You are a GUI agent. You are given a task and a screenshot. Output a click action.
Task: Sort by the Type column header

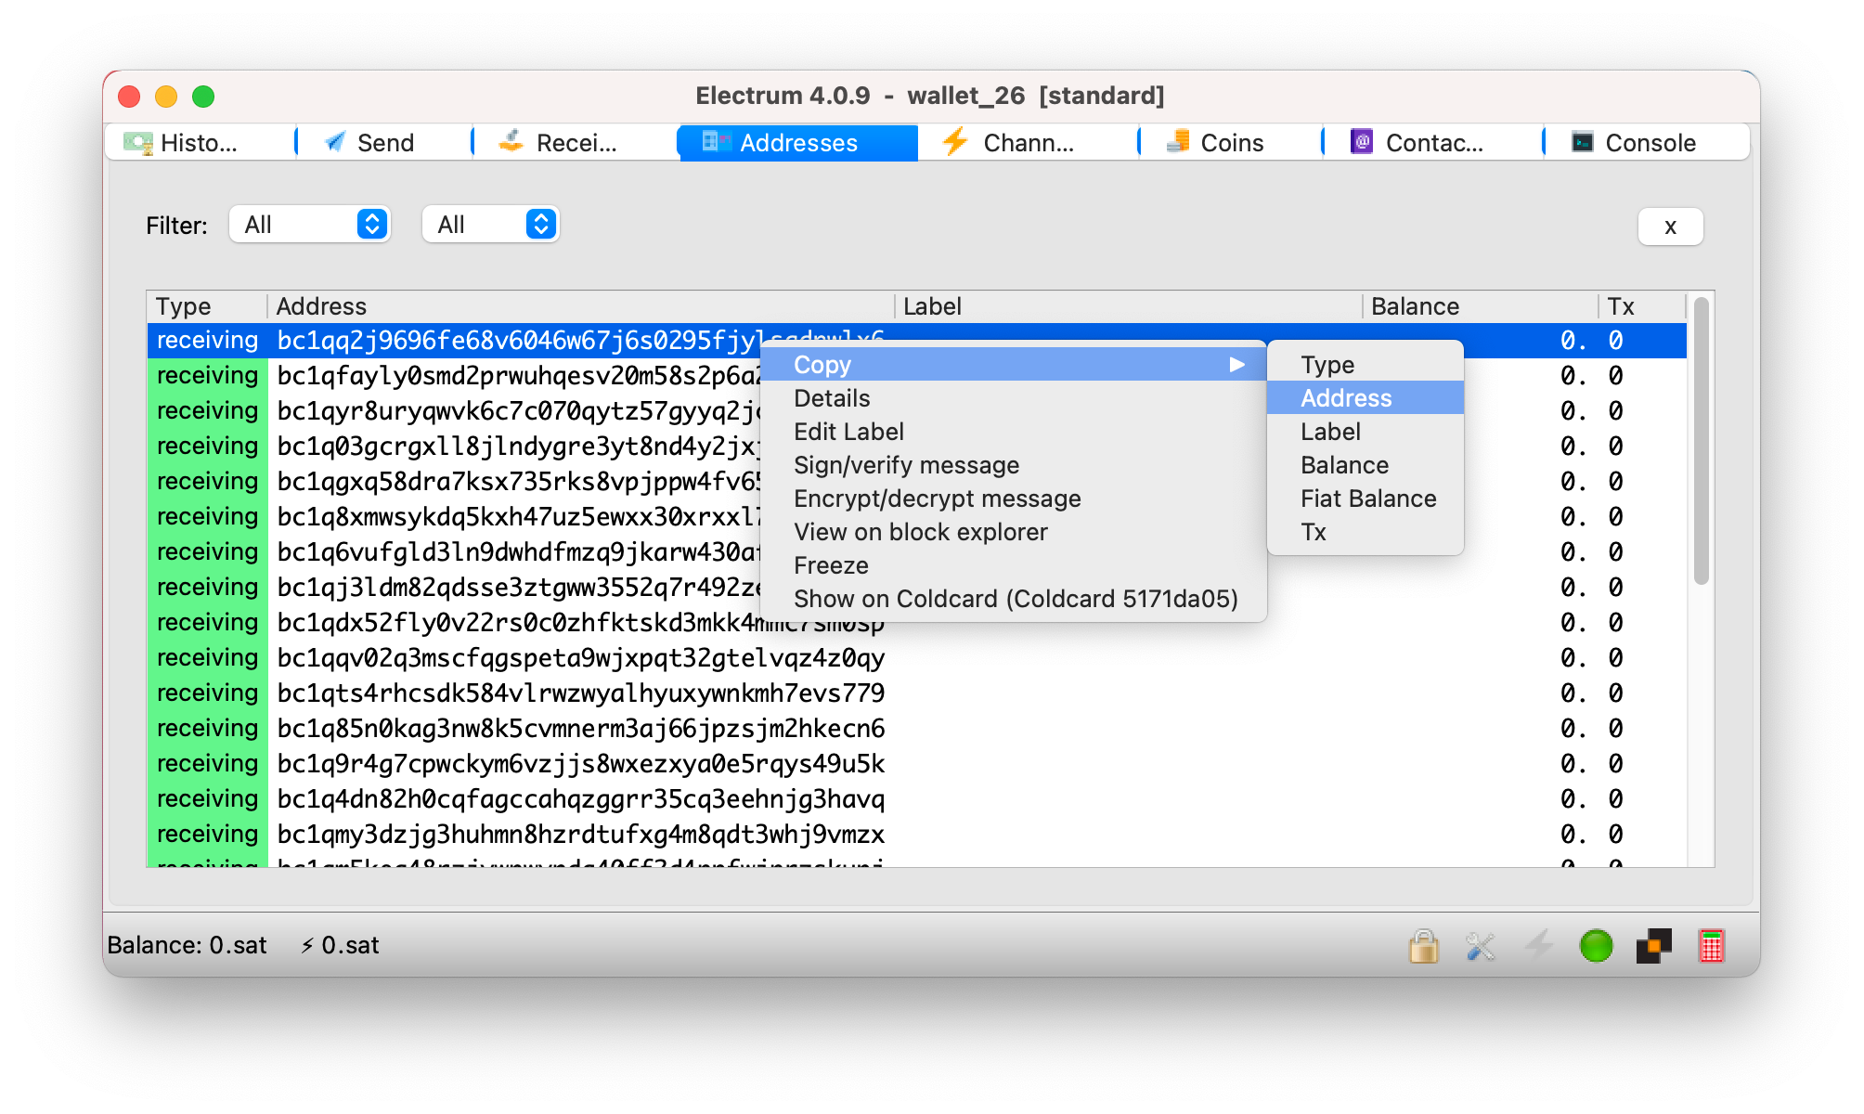[207, 306]
